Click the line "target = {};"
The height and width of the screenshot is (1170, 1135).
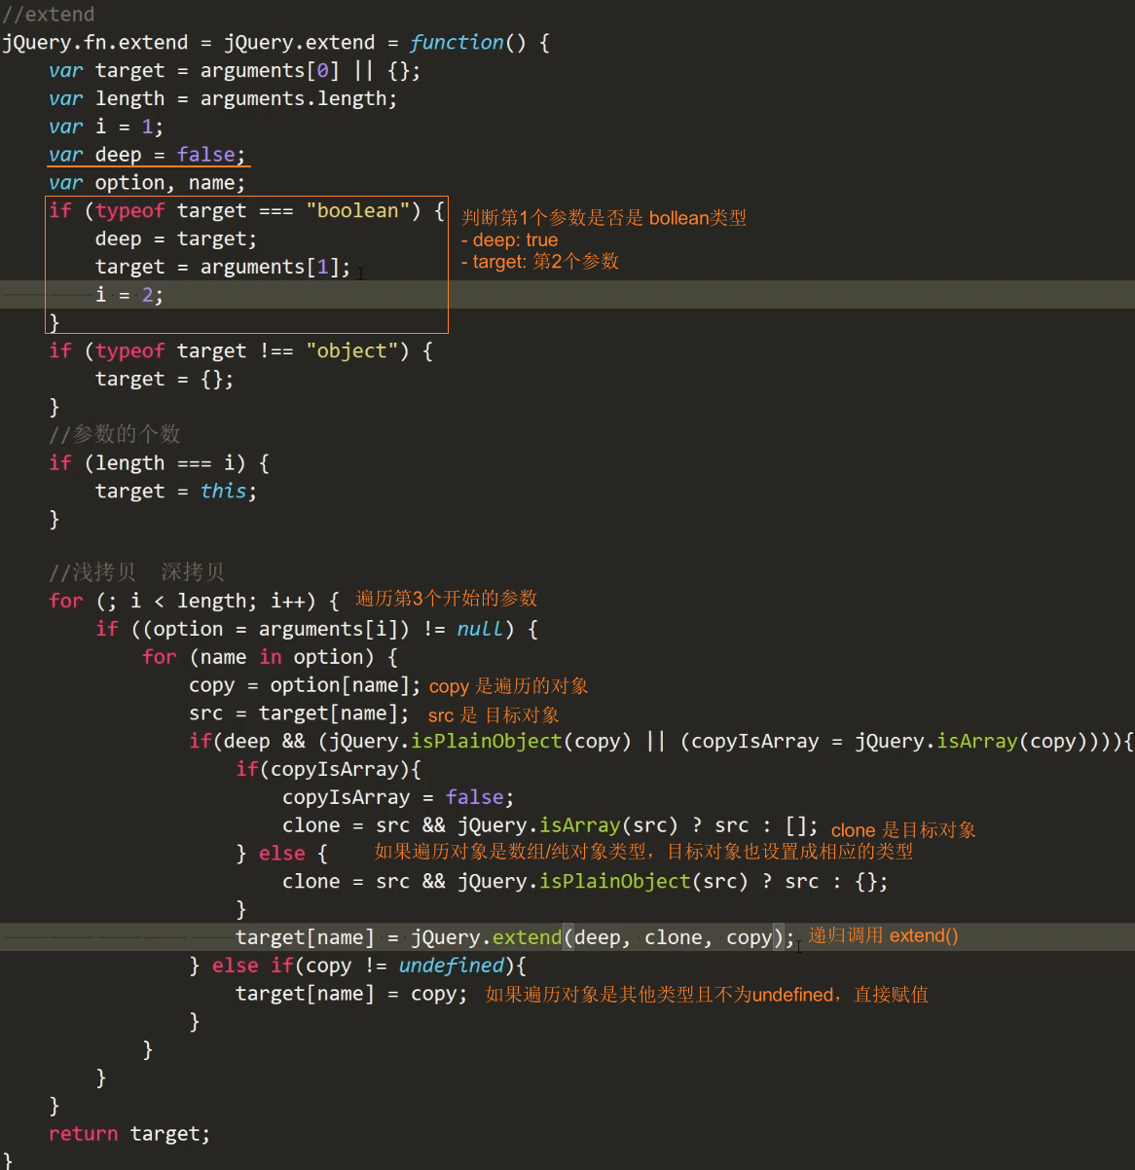(x=165, y=380)
